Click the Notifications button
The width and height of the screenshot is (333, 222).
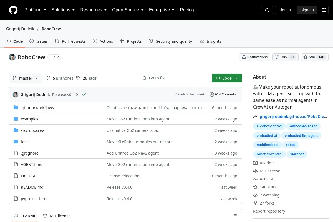pyautogui.click(x=255, y=57)
